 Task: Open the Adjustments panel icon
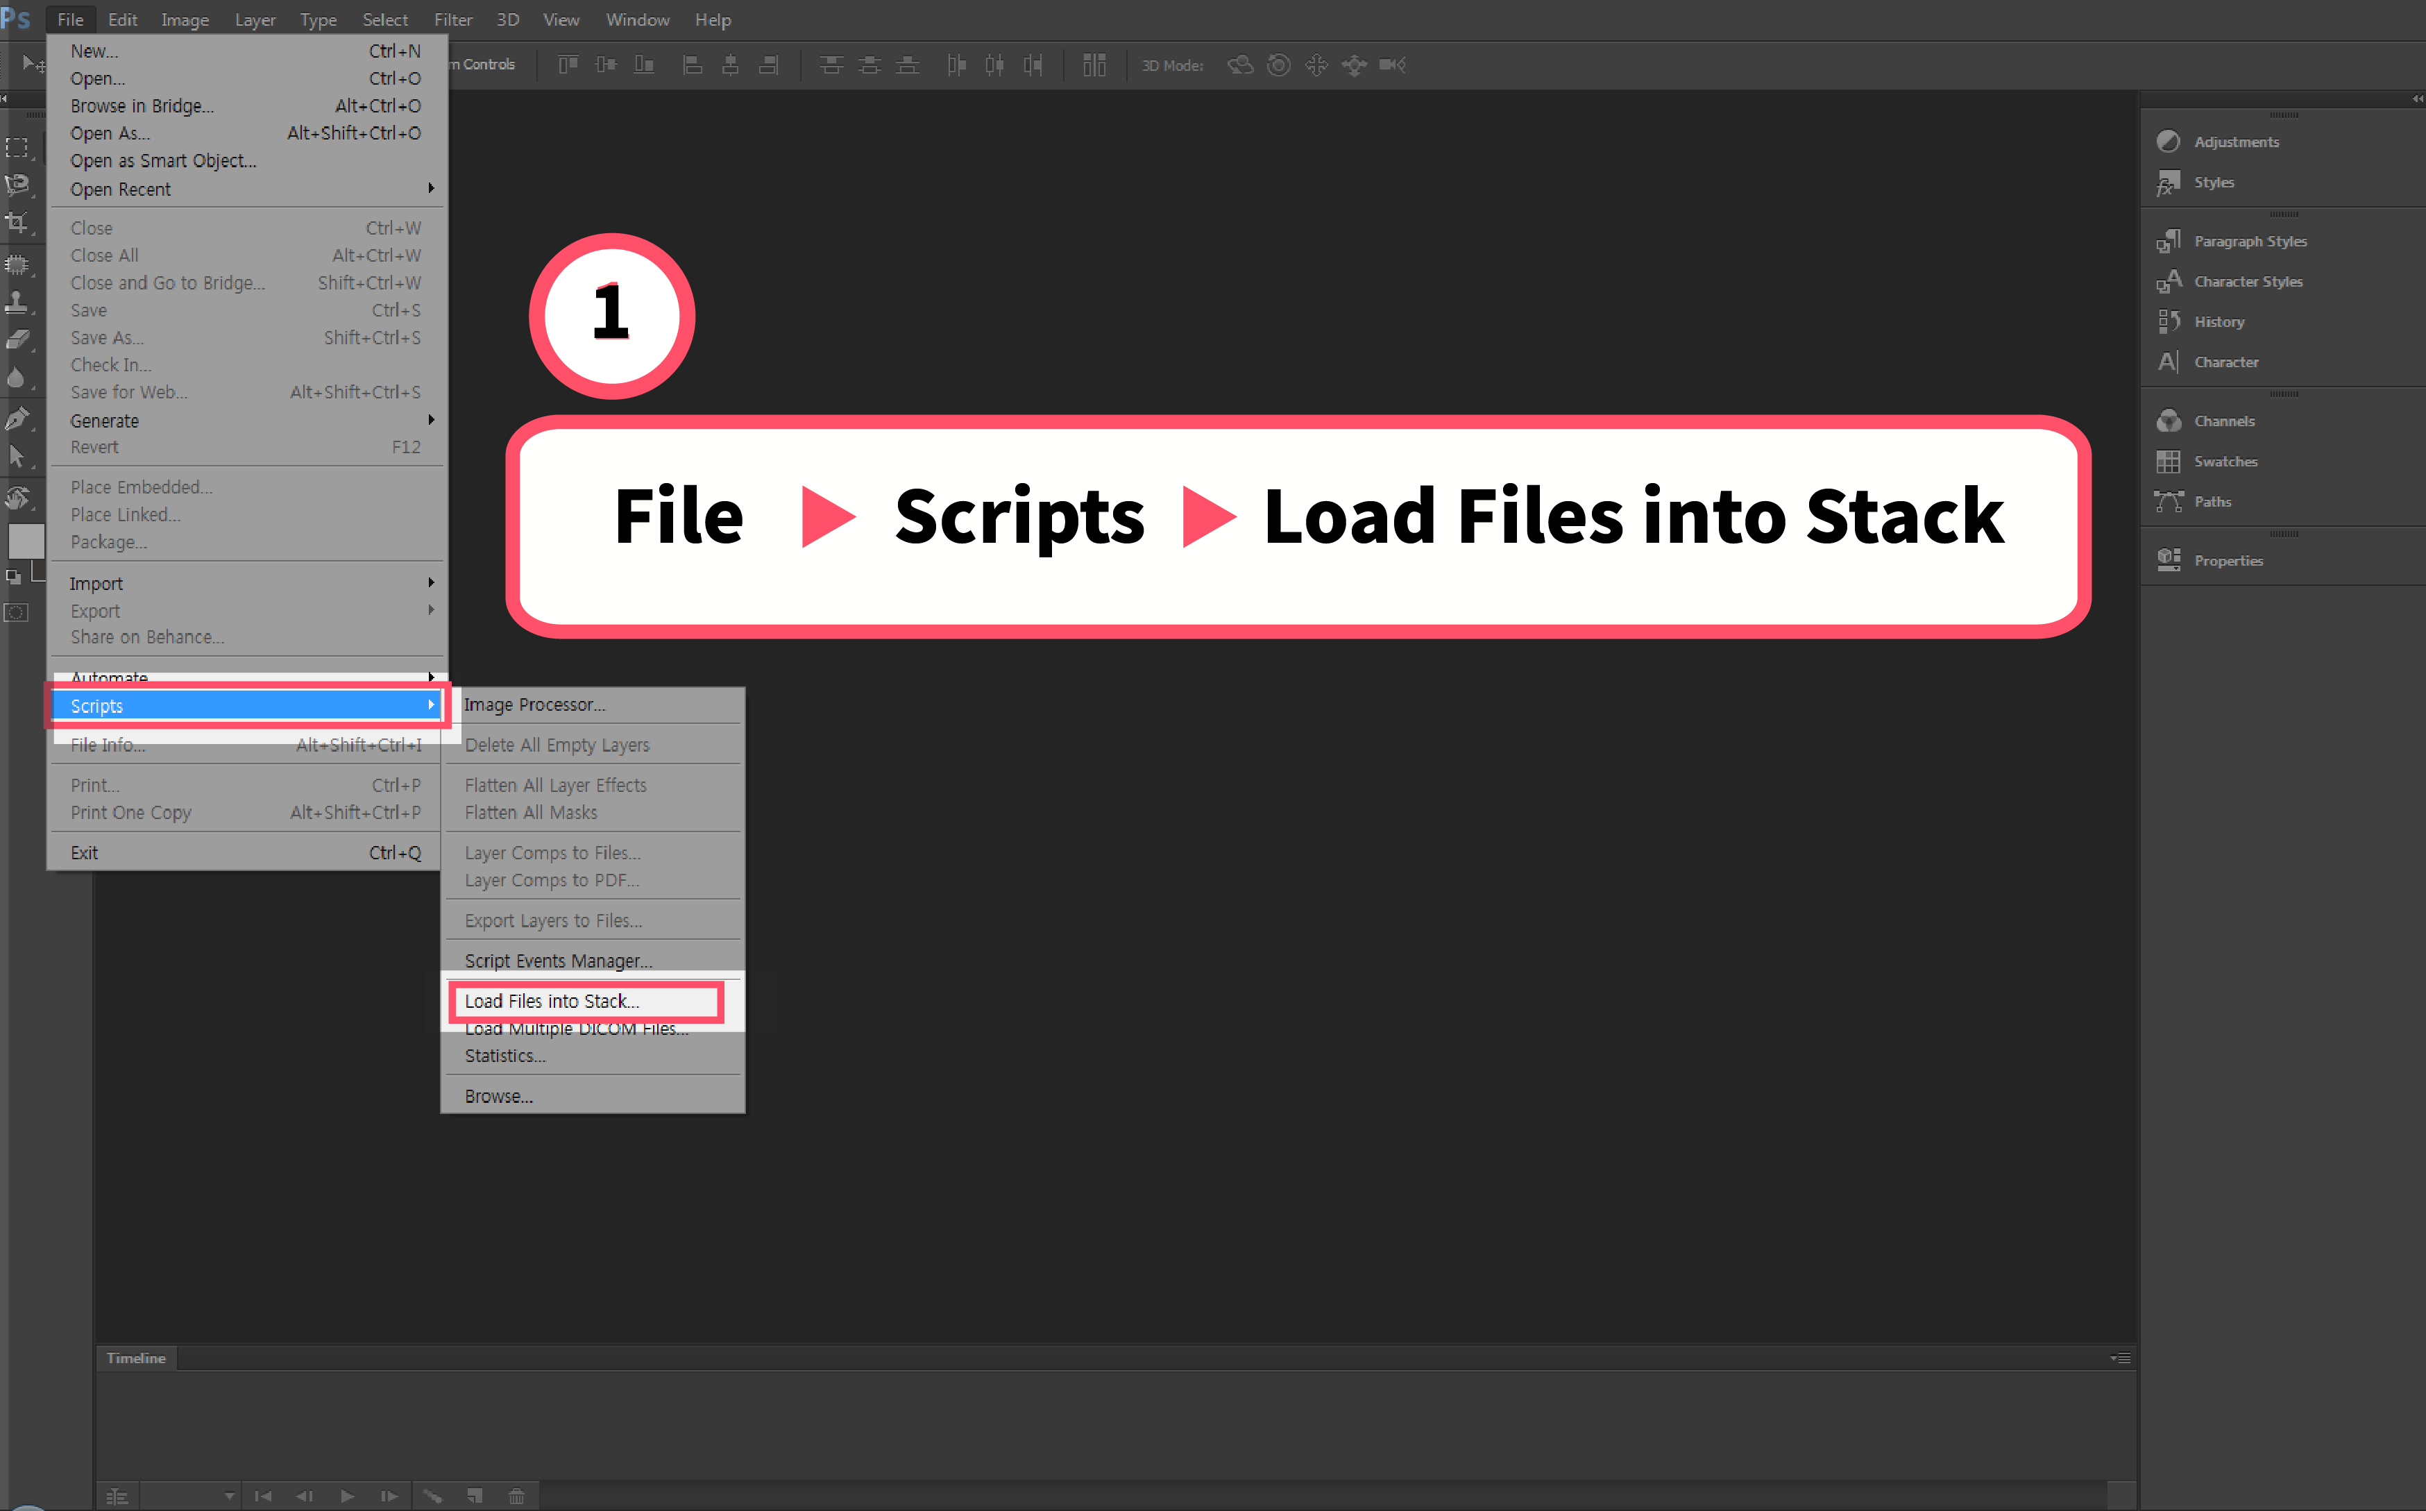[2167, 142]
